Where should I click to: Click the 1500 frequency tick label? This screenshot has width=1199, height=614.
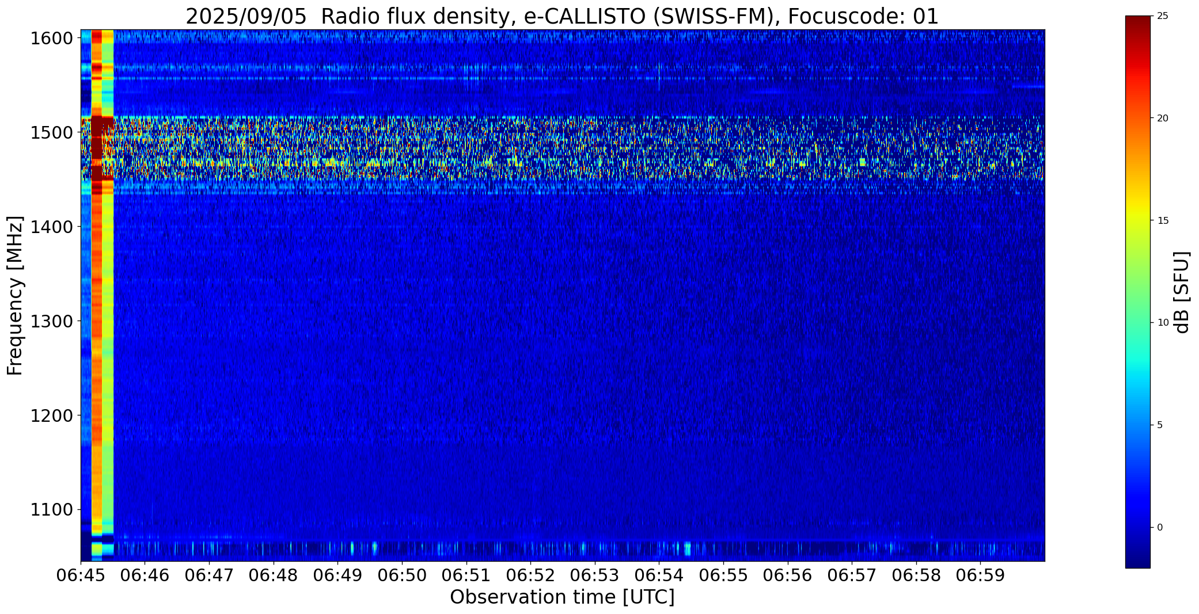51,133
